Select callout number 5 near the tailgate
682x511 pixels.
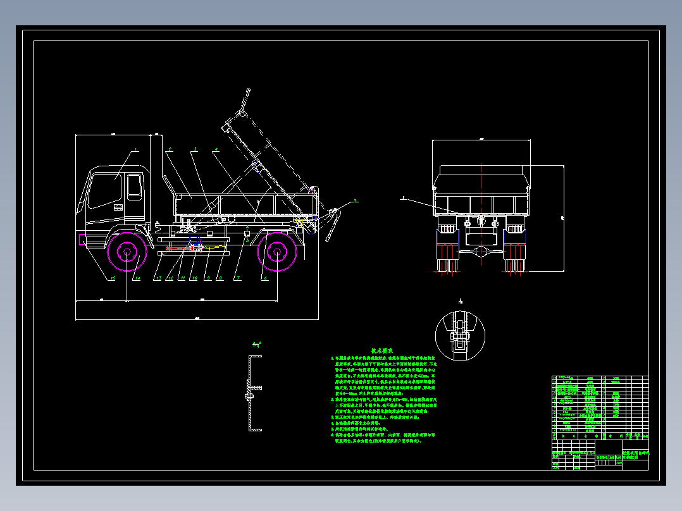[356, 201]
